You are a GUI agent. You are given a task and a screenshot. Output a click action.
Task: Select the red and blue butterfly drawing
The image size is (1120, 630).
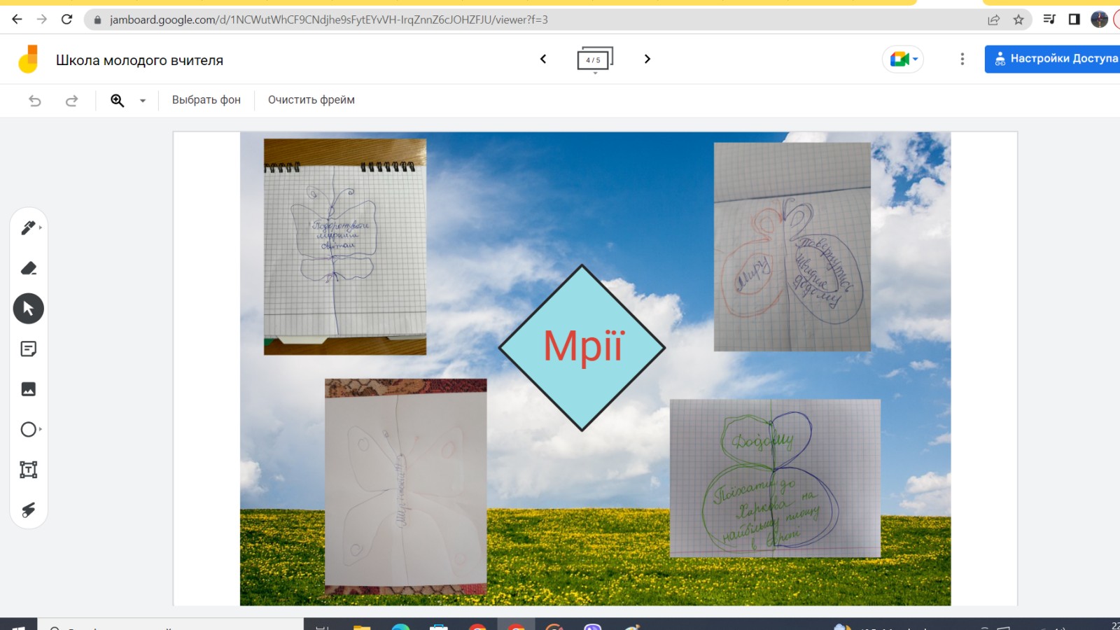pos(792,247)
